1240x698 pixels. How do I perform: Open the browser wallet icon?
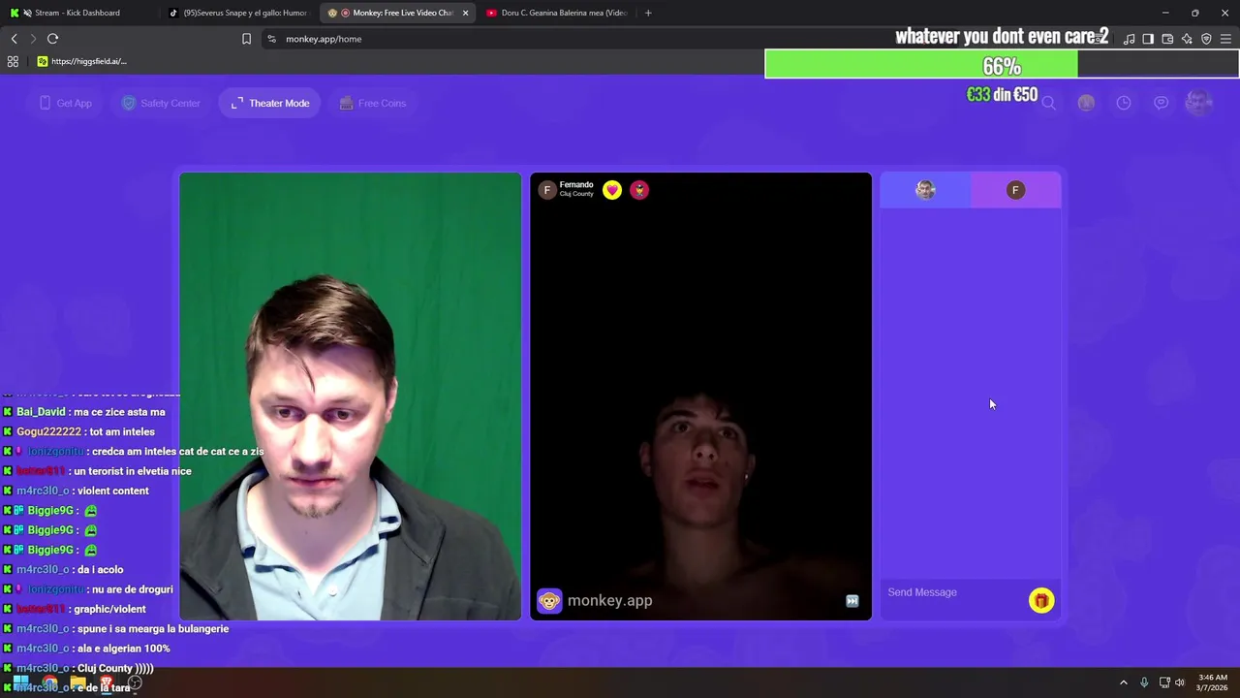(1167, 39)
